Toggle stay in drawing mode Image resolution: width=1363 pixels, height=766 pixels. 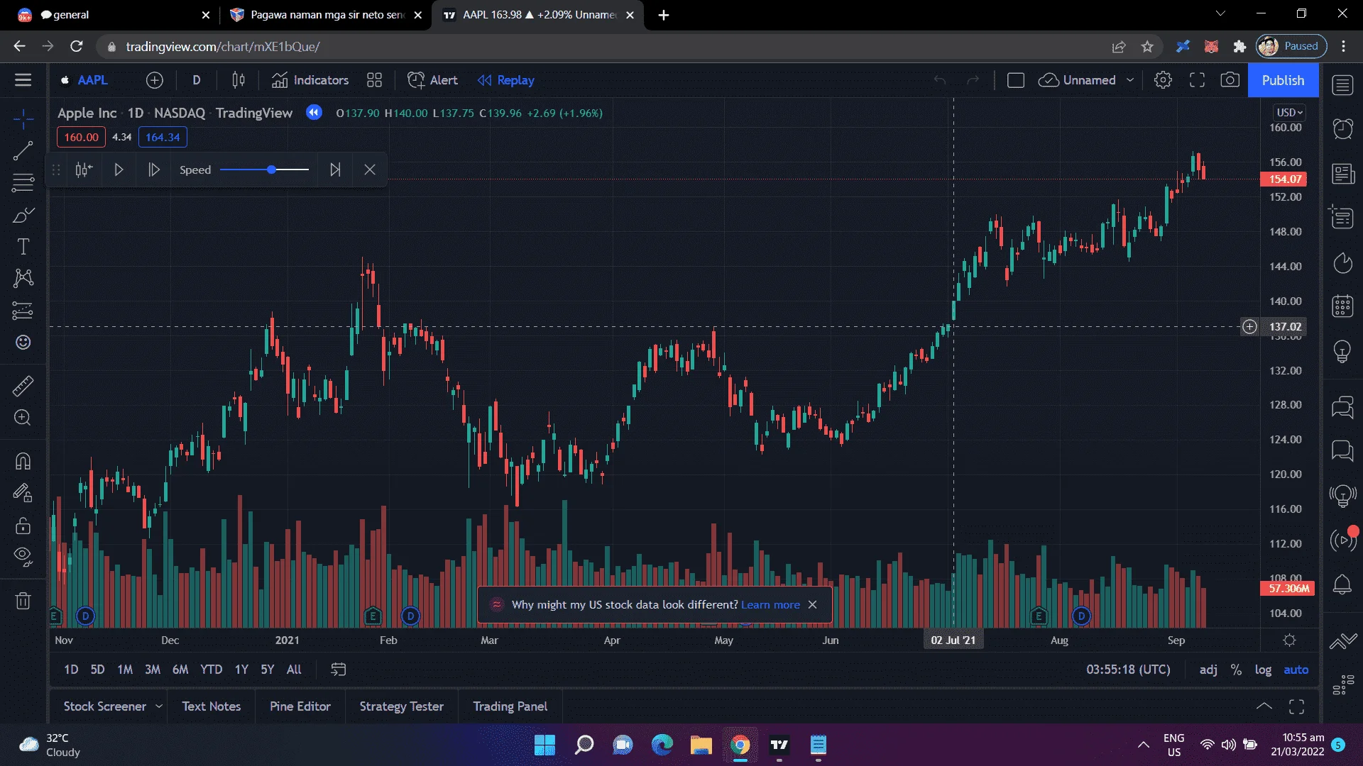pyautogui.click(x=23, y=493)
